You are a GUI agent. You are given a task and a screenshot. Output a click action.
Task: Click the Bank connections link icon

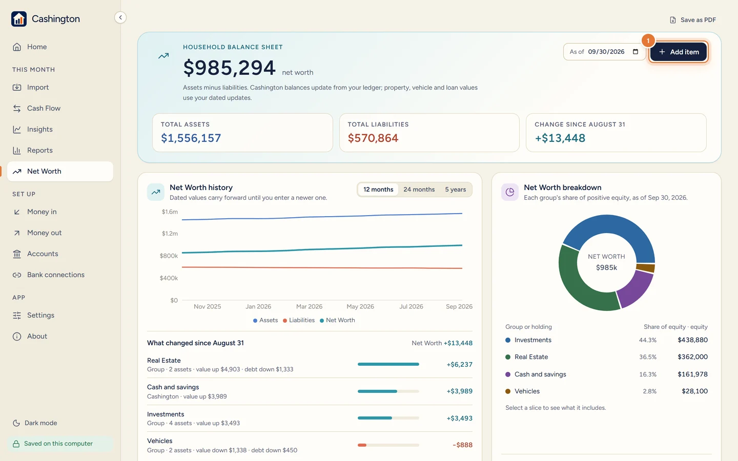tap(17, 275)
